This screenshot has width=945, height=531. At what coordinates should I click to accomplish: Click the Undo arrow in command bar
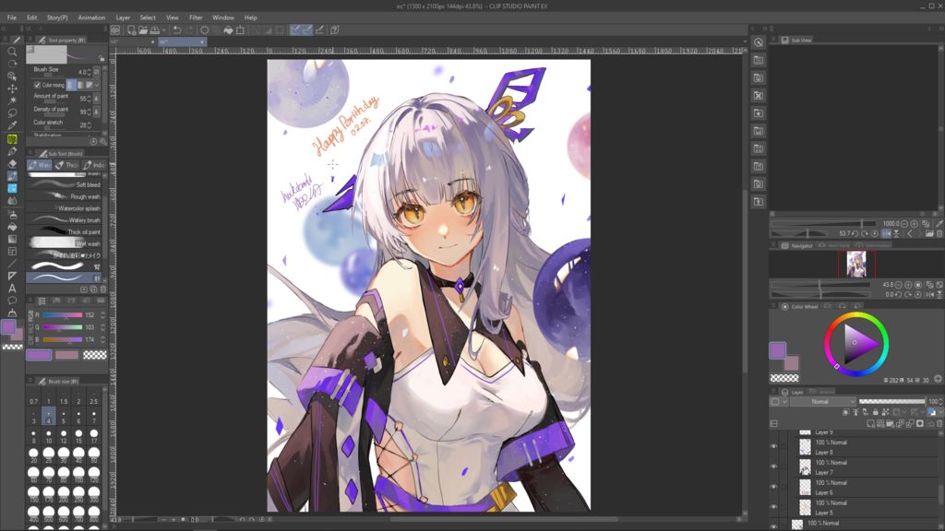coord(176,29)
